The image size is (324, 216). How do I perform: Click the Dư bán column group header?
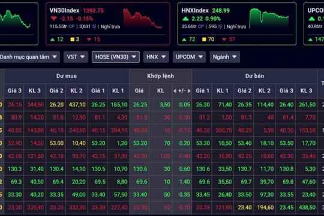254,76
